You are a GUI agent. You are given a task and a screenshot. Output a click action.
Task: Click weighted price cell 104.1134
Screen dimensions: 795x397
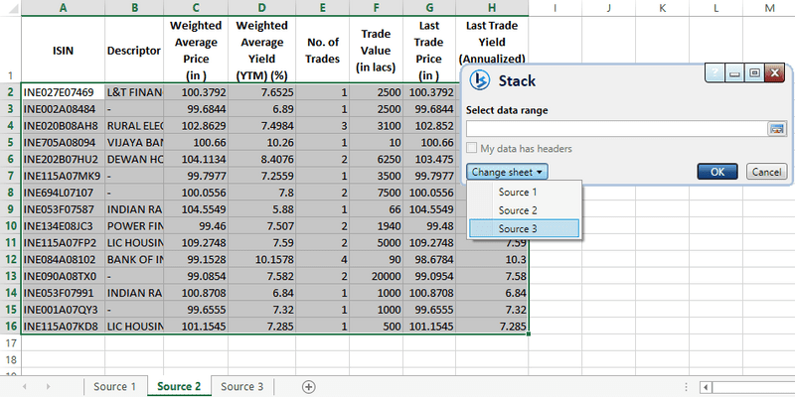196,159
